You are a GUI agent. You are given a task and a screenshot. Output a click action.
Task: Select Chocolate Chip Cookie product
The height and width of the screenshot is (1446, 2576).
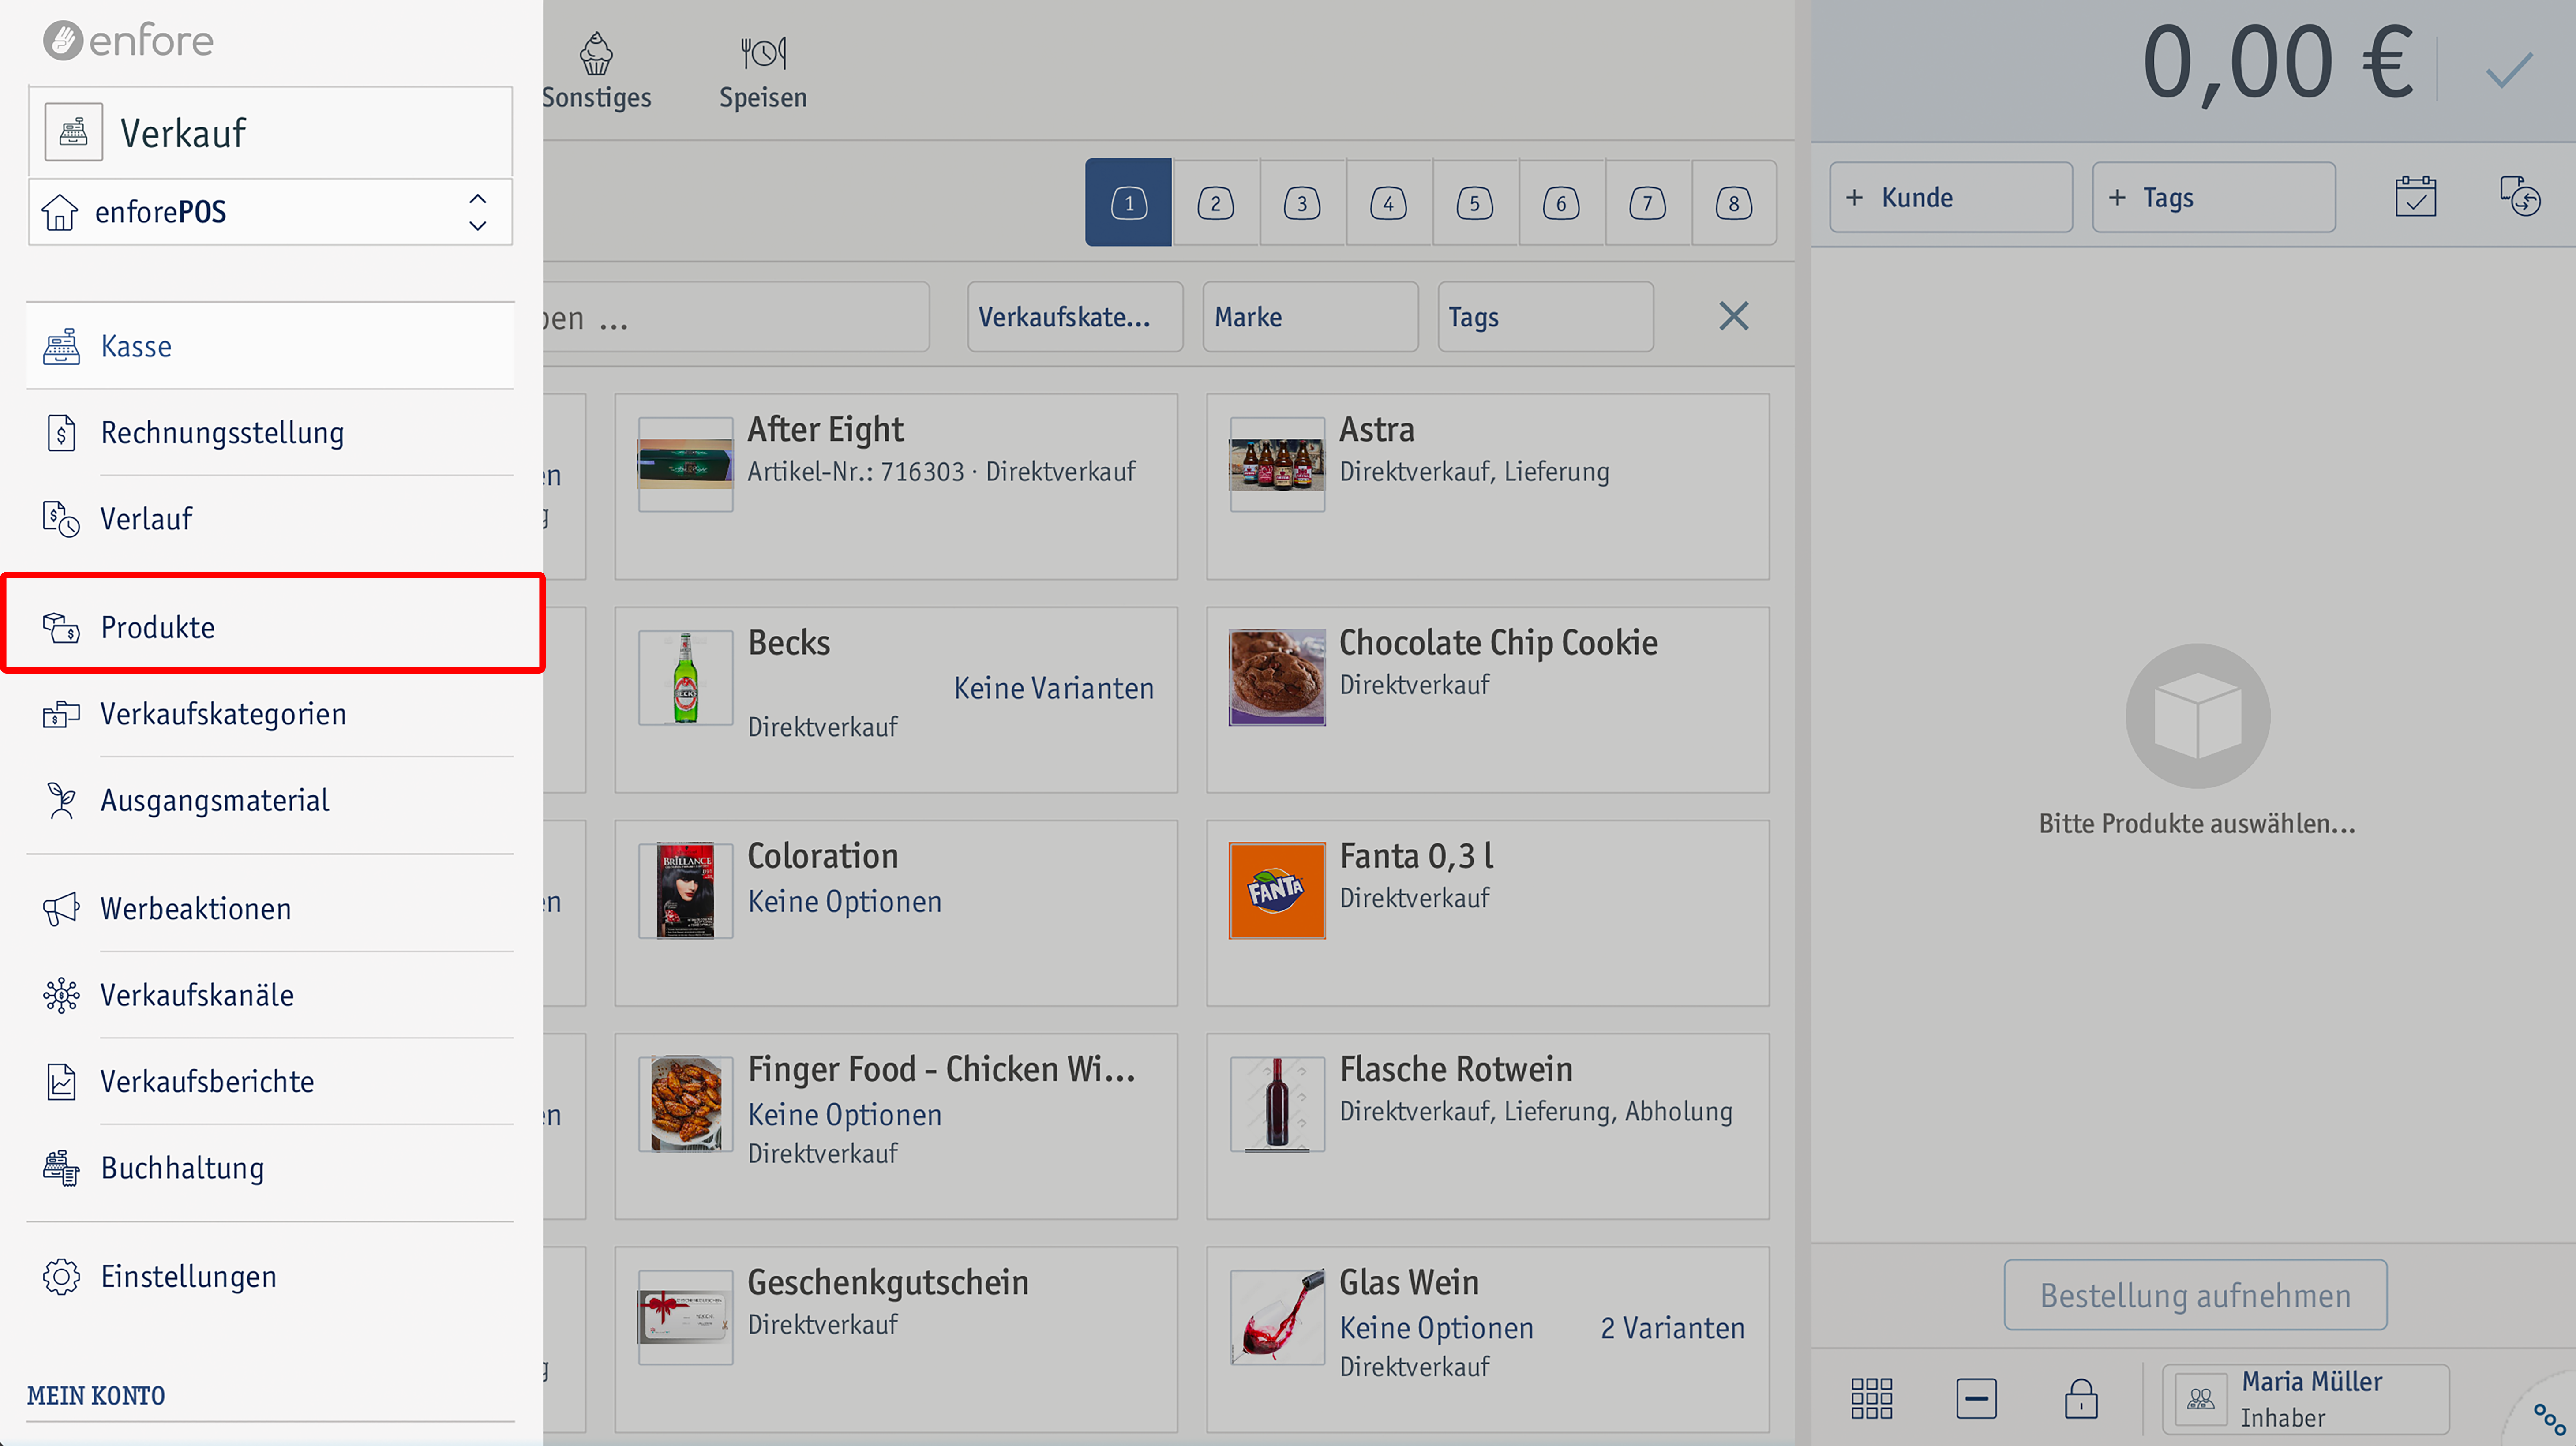tap(1487, 700)
